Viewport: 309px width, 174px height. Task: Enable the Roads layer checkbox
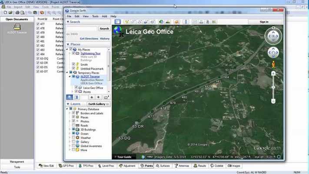click(x=73, y=125)
